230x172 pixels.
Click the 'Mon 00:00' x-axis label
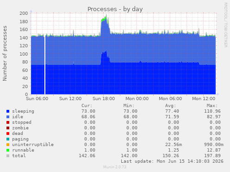point(137,99)
